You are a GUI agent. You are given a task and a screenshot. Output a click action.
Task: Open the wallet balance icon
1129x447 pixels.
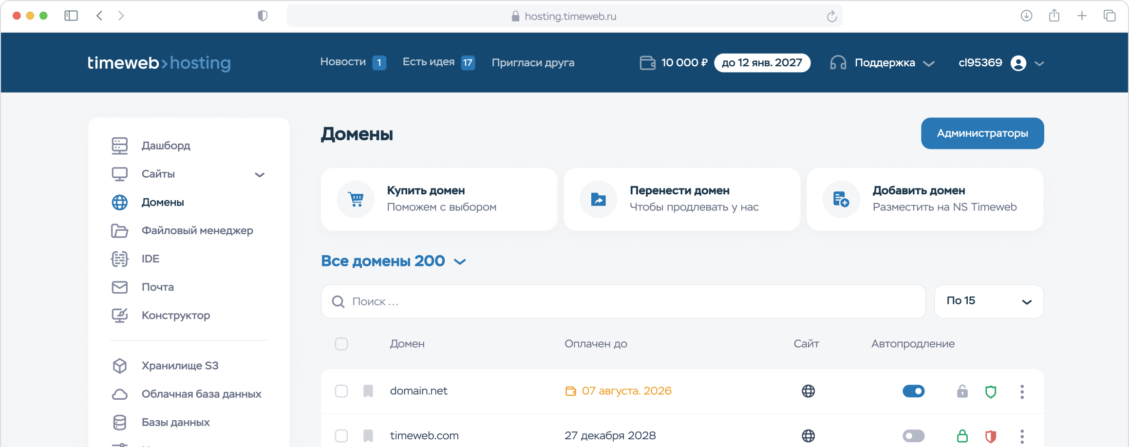[x=647, y=63]
